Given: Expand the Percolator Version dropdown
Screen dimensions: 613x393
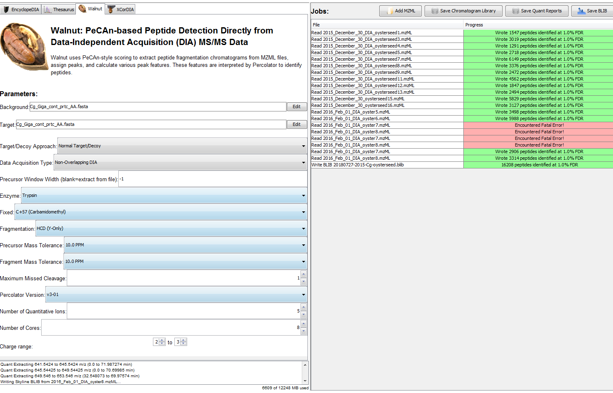Looking at the screenshot, I should 176,295.
